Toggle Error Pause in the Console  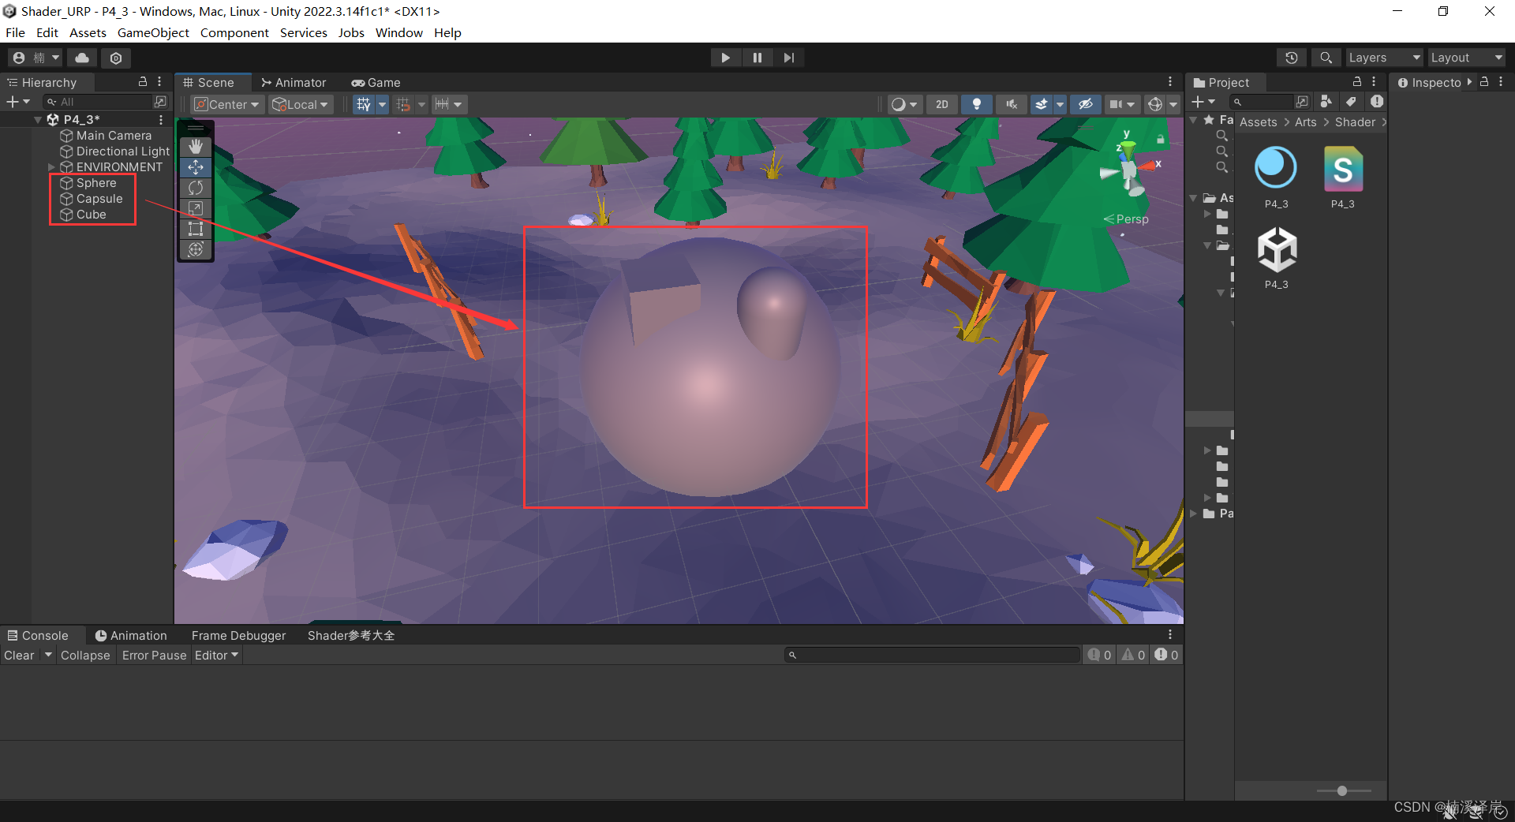pos(154,656)
